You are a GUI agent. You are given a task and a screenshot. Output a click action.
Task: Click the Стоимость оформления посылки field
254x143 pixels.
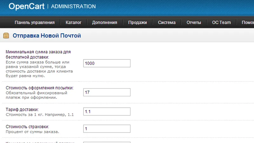click(x=107, y=92)
